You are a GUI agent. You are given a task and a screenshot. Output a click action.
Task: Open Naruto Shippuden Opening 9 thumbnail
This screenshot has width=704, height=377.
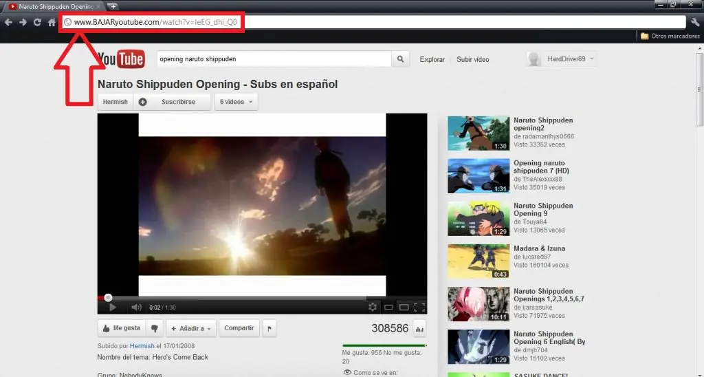[x=478, y=218]
